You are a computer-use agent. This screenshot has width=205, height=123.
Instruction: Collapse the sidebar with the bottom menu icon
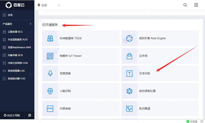tap(29, 115)
